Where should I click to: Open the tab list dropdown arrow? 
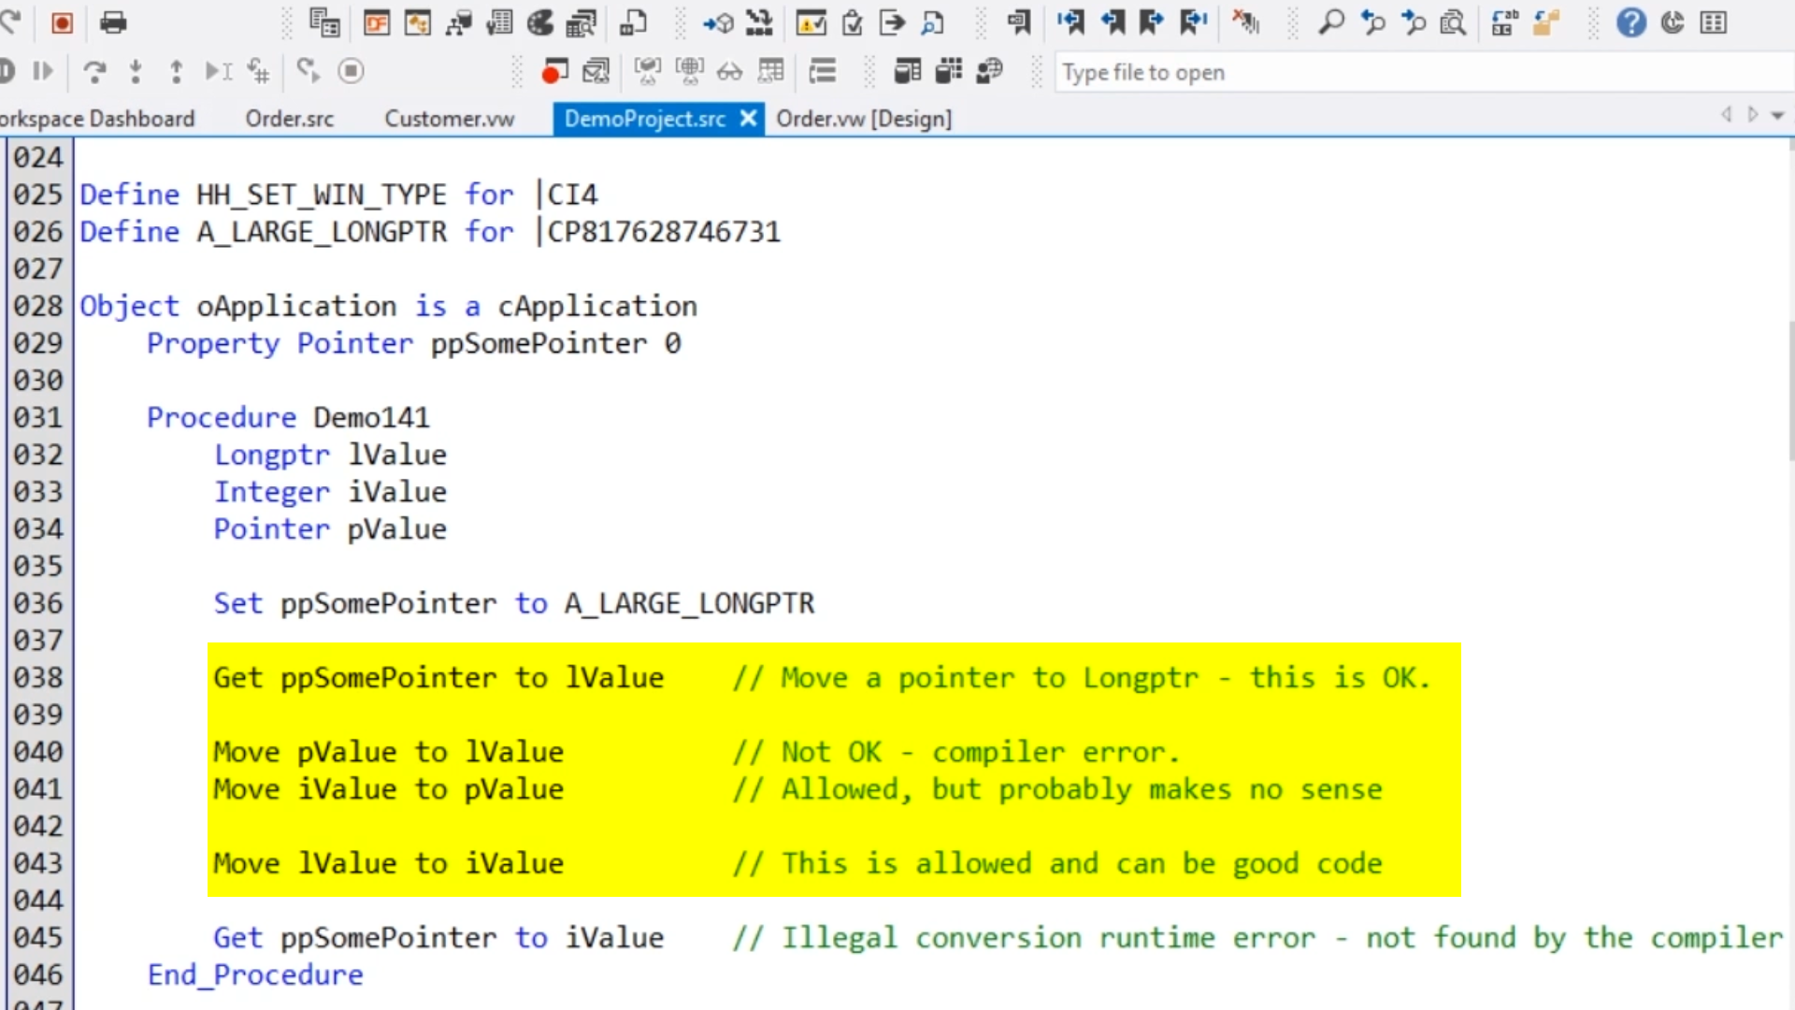point(1777,116)
